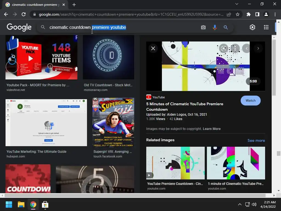Image resolution: width=281 pixels, height=211 pixels.
Task: Reload the current page
Action: point(24,14)
